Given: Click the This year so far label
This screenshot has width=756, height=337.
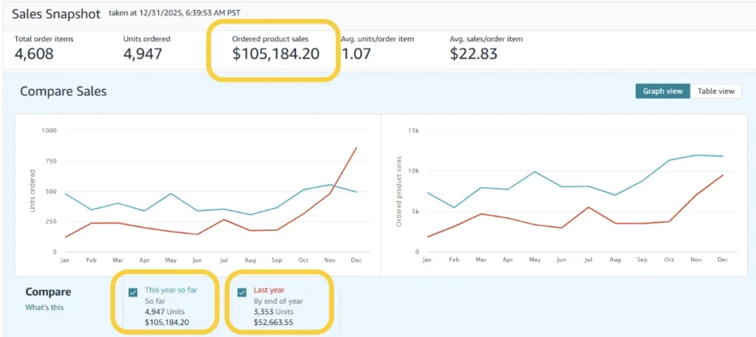Looking at the screenshot, I should pyautogui.click(x=171, y=291).
